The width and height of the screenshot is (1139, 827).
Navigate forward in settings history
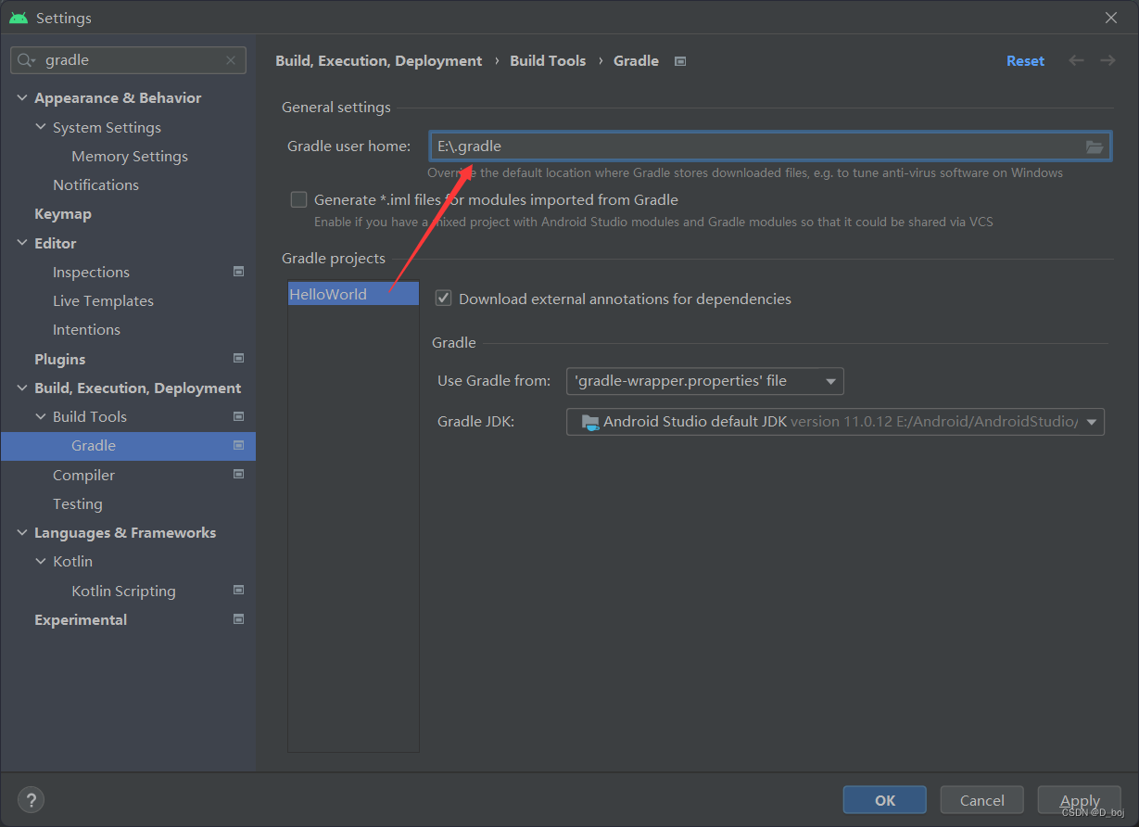pyautogui.click(x=1107, y=60)
